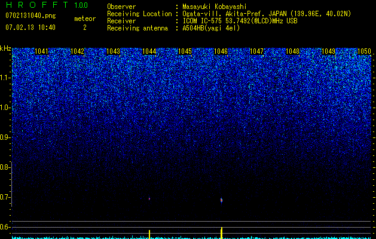Screen dimensions: 376x239
Task: Click the 0.6 kHz axis label
Action: tap(5, 227)
